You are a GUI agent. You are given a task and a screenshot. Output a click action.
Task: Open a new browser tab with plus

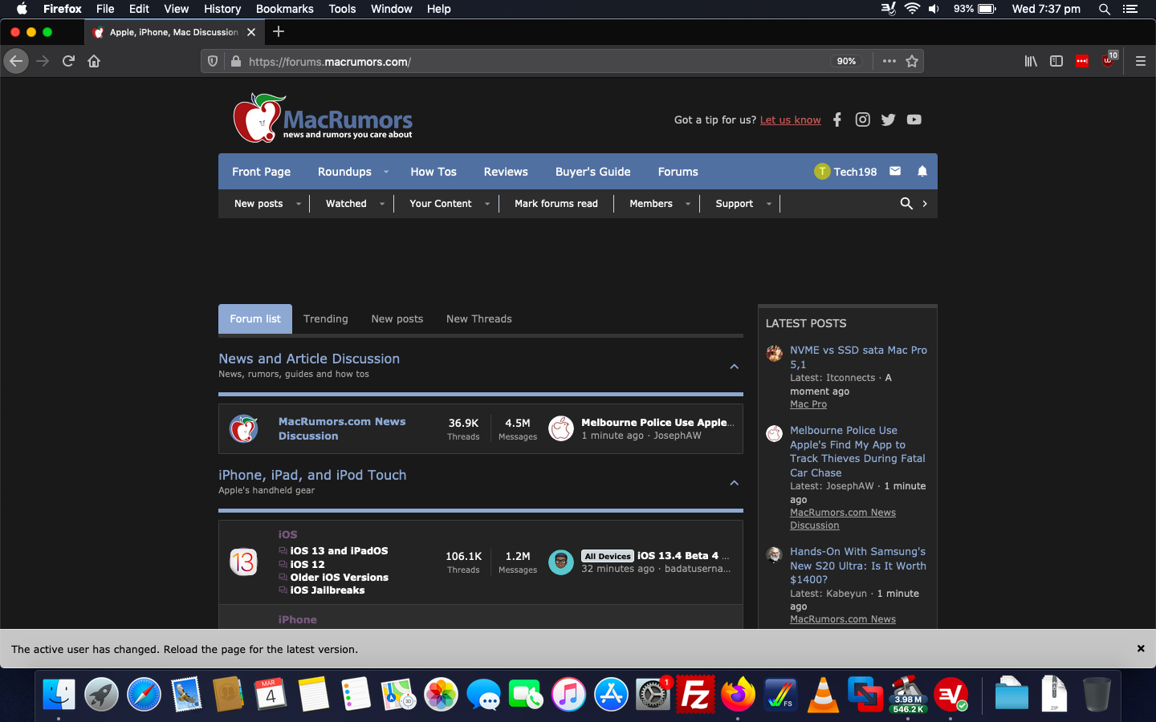(x=279, y=31)
